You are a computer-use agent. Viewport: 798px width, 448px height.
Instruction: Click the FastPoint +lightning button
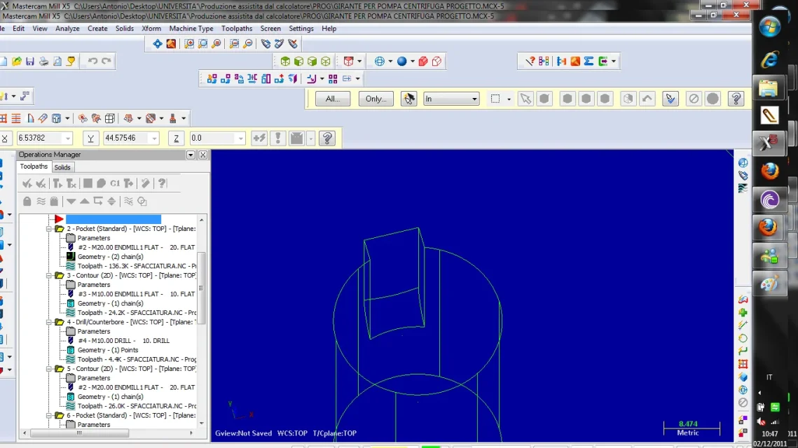[x=259, y=139]
